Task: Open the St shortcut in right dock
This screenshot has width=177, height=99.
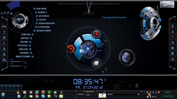Action: [173, 48]
